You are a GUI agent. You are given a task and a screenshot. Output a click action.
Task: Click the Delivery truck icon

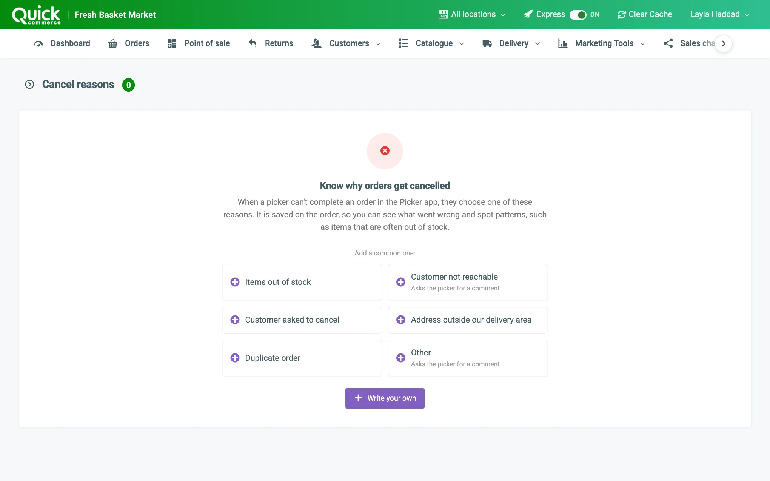point(487,43)
